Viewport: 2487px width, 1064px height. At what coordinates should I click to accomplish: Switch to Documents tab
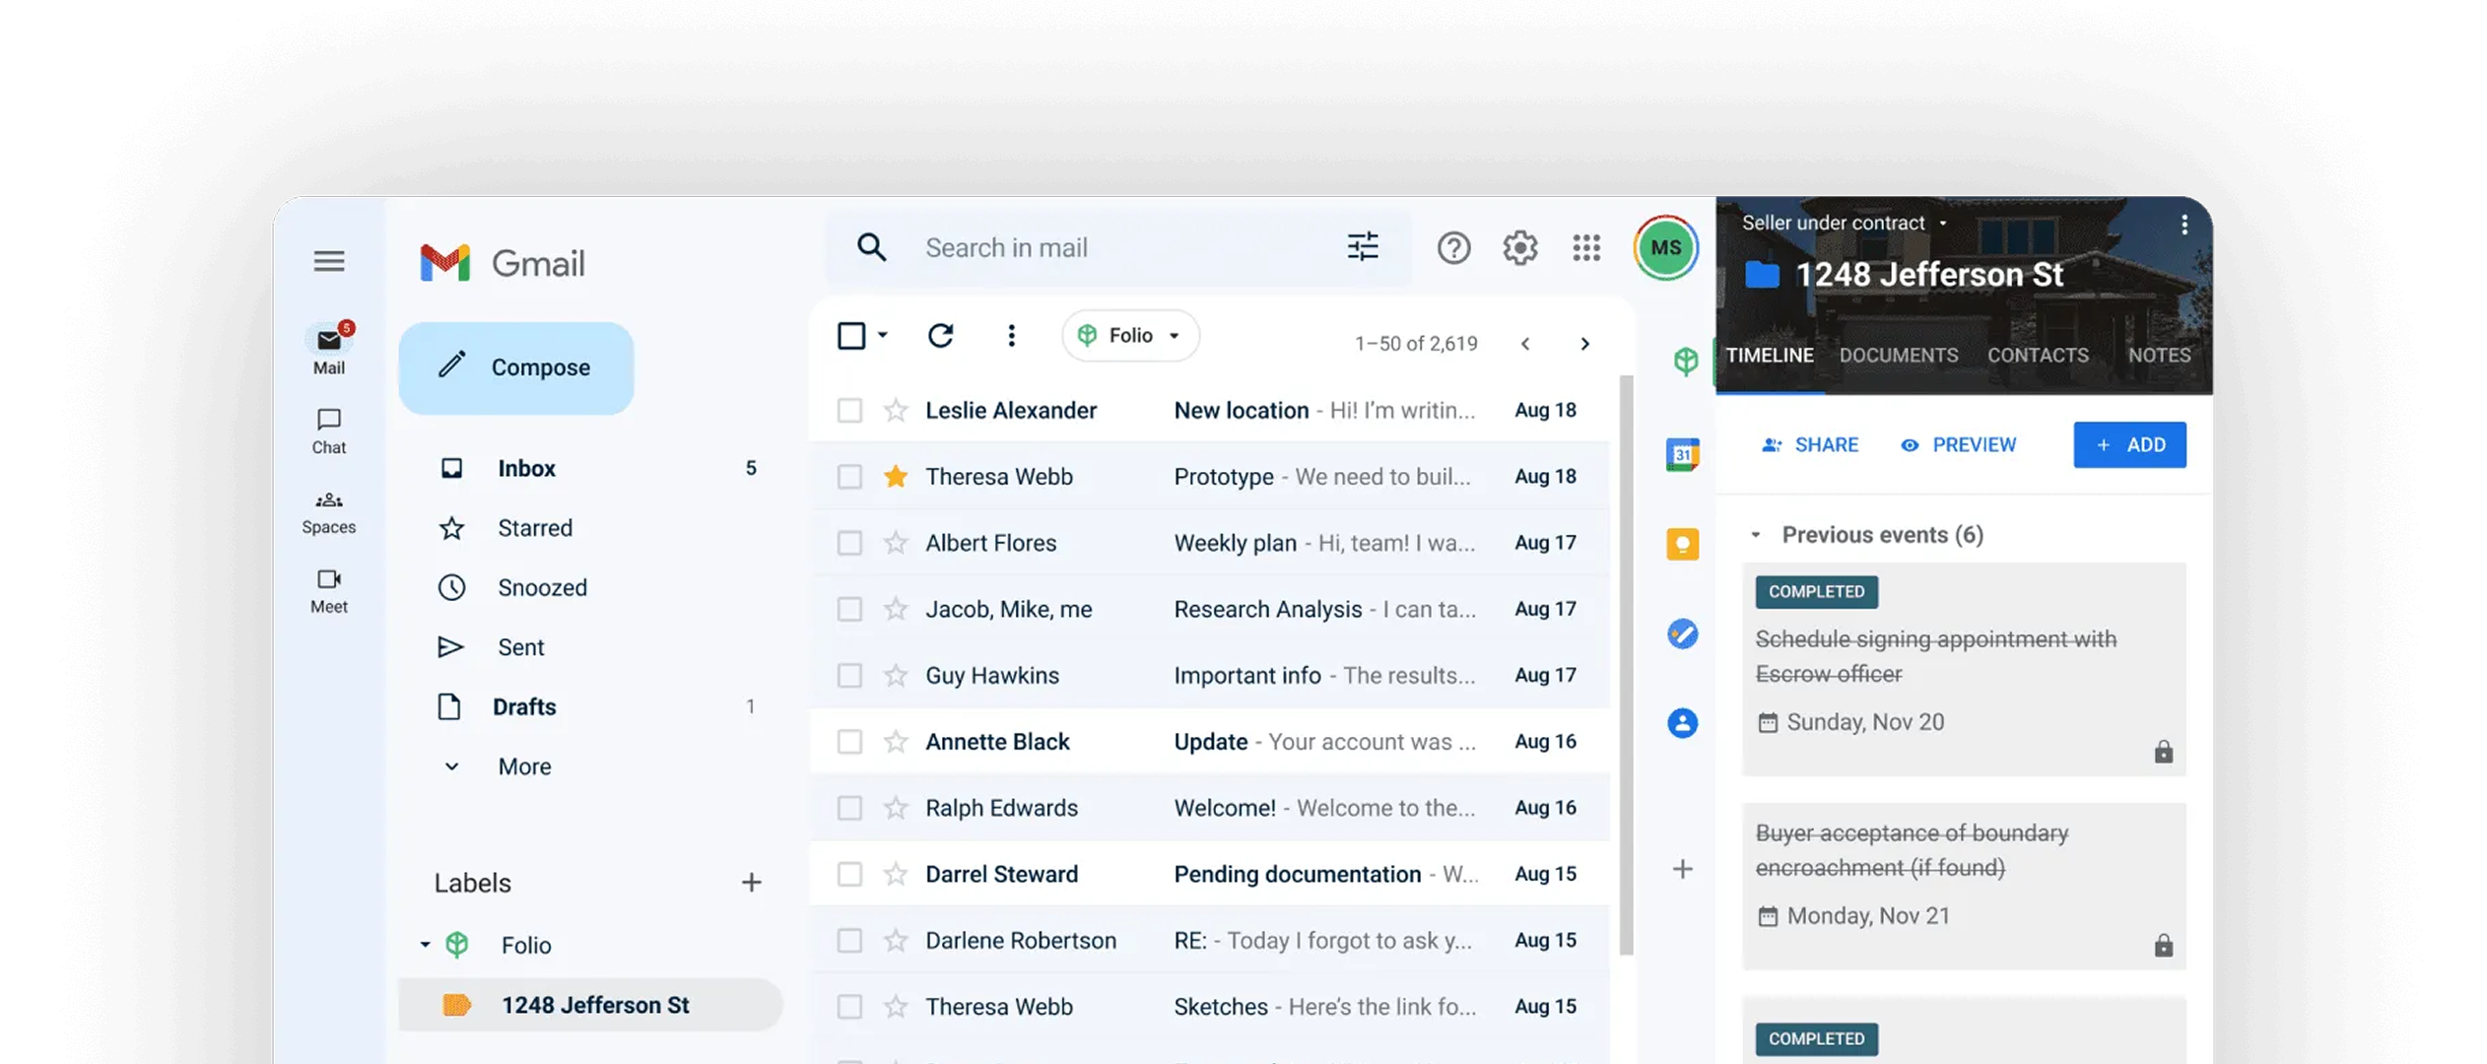coord(1899,356)
